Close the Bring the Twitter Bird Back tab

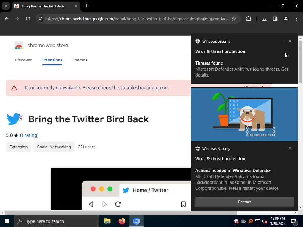click(76, 6)
